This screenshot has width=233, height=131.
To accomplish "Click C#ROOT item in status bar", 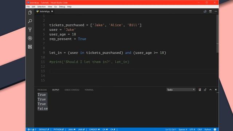I will (94, 130).
